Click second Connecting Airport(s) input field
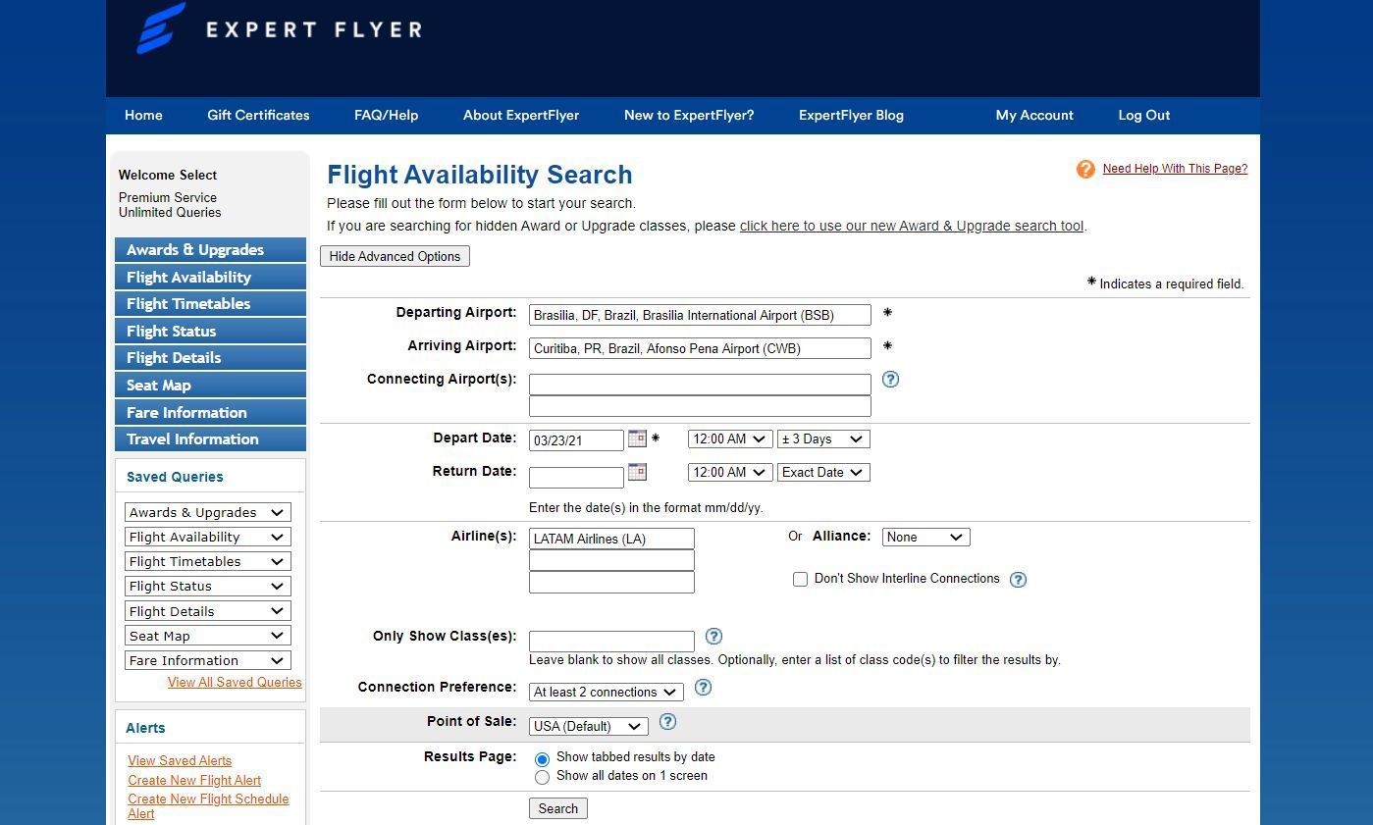This screenshot has height=825, width=1373. (700, 405)
